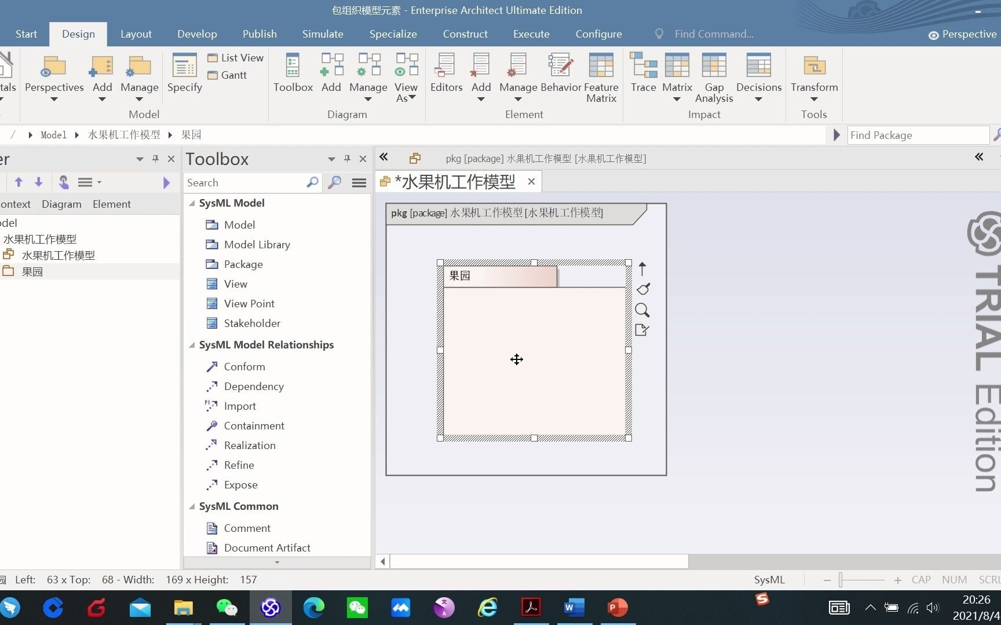1001x625 pixels.
Task: Open the Perspectives dropdown
Action: click(x=54, y=98)
